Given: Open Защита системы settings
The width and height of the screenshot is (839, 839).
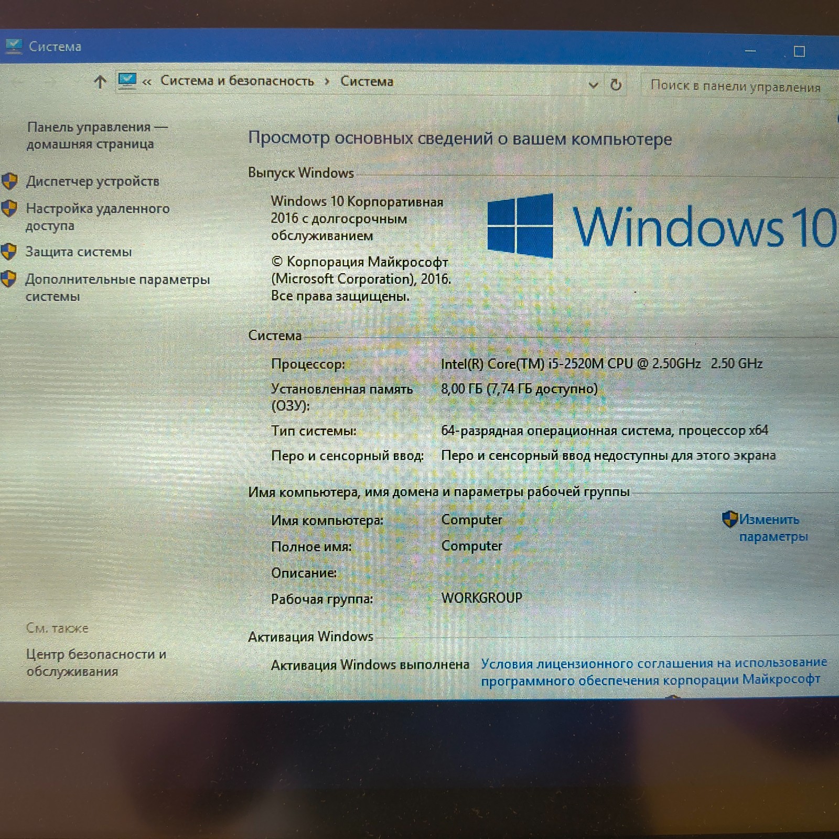Looking at the screenshot, I should [79, 252].
